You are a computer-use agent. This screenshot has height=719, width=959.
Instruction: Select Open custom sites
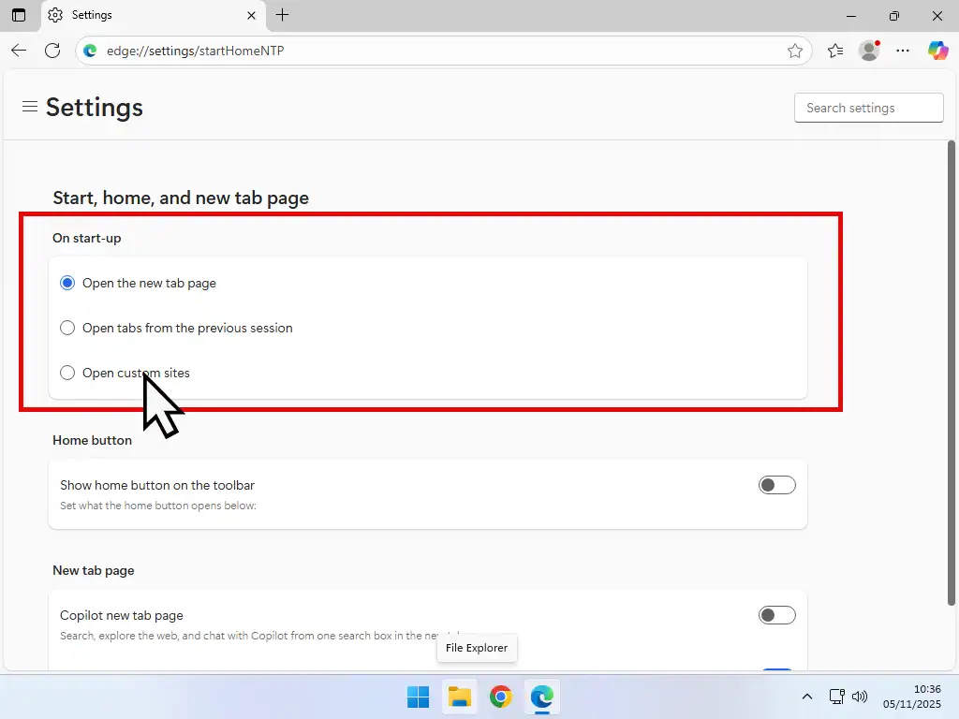67,373
